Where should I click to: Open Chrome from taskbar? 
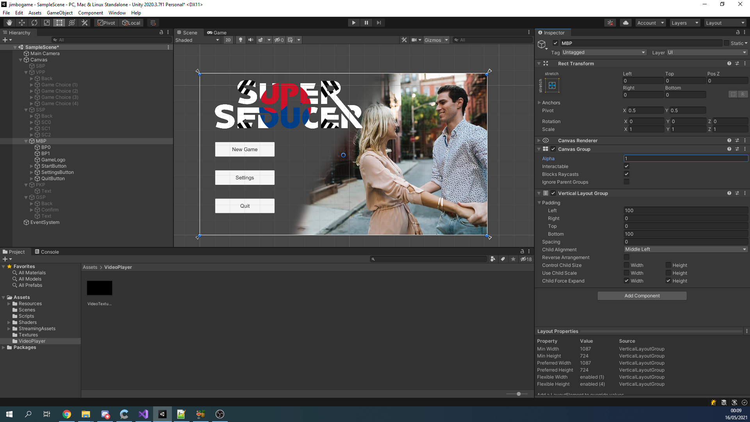67,414
